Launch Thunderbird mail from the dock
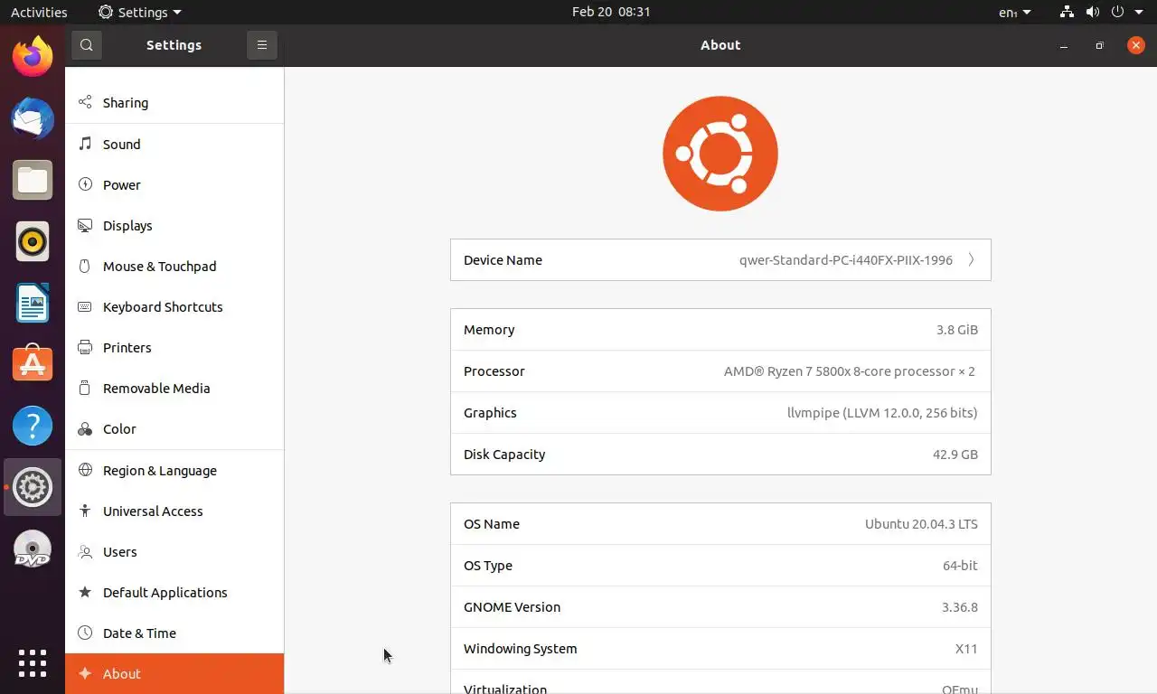Image resolution: width=1157 pixels, height=694 pixels. 33,118
